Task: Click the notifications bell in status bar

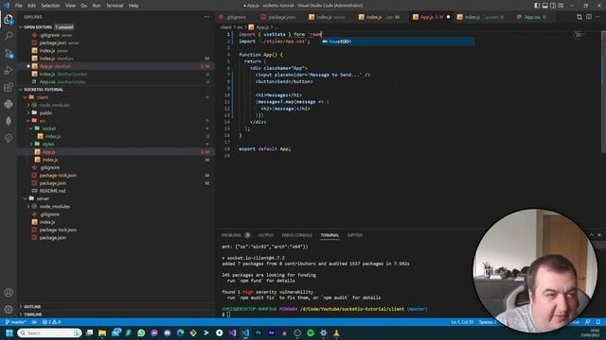Action: click(x=597, y=322)
